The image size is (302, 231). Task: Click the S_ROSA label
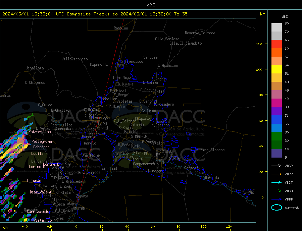pos(175,159)
